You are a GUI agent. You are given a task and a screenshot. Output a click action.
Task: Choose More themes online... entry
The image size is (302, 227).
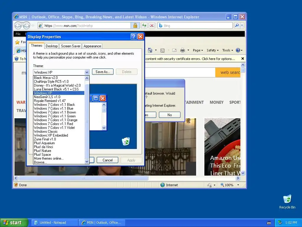click(59, 158)
